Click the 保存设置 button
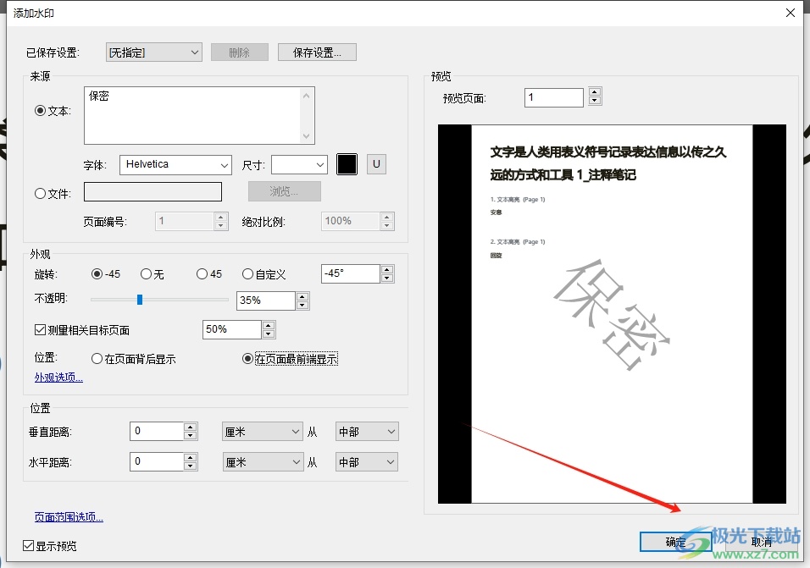Image resolution: width=810 pixels, height=568 pixels. click(x=317, y=52)
